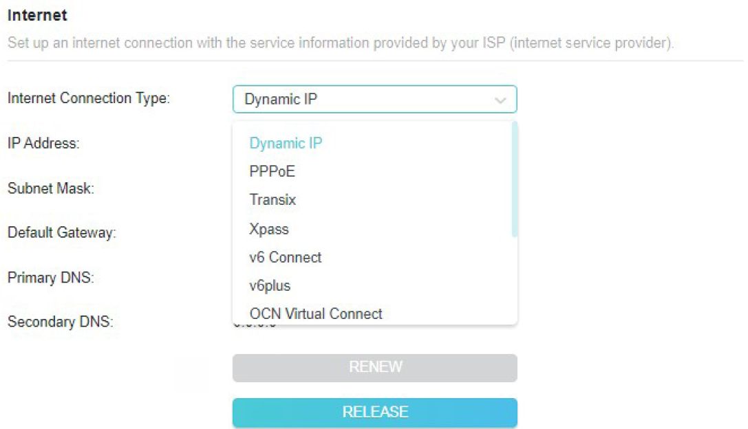
Task: Select PPPoE from the connection list
Action: click(x=272, y=171)
